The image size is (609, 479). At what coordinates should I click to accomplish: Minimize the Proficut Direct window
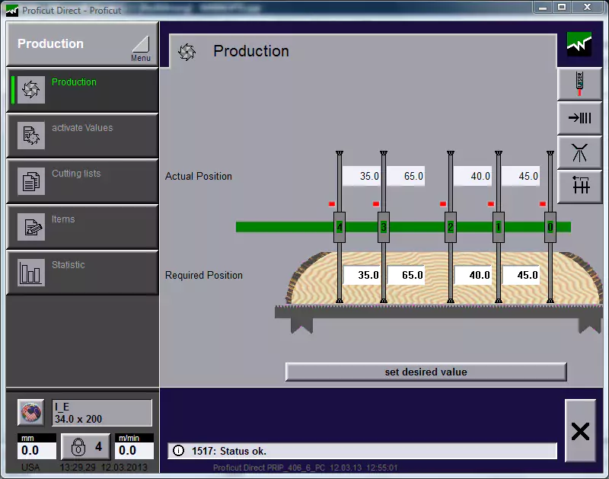(x=543, y=7)
